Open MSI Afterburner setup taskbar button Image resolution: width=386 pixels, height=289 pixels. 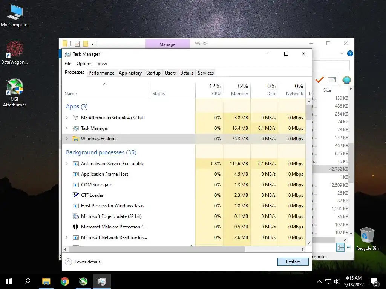pyautogui.click(x=83, y=281)
